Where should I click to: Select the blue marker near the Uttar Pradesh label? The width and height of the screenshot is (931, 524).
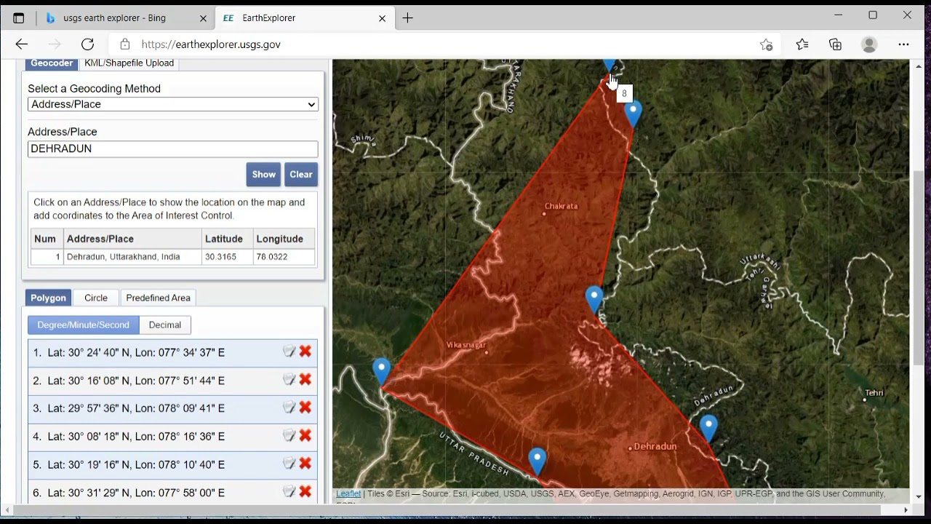tap(537, 461)
